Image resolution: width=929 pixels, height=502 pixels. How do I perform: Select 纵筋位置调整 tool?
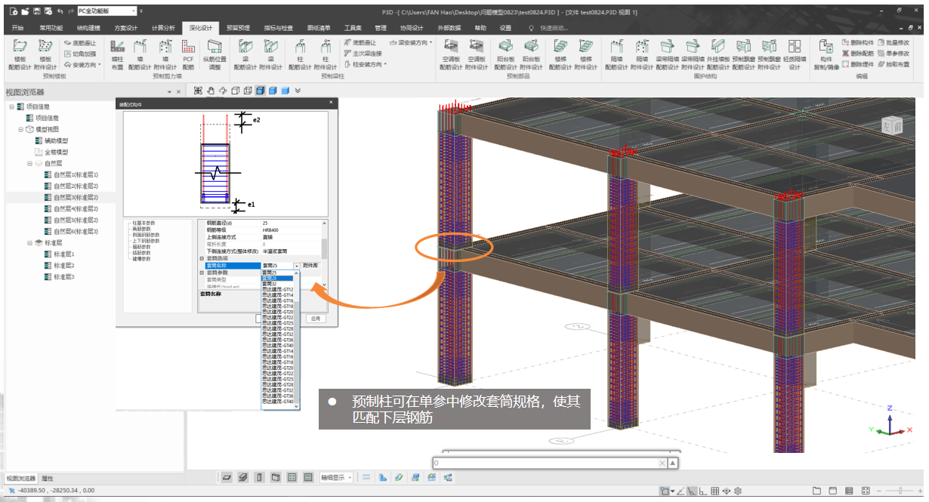[215, 51]
